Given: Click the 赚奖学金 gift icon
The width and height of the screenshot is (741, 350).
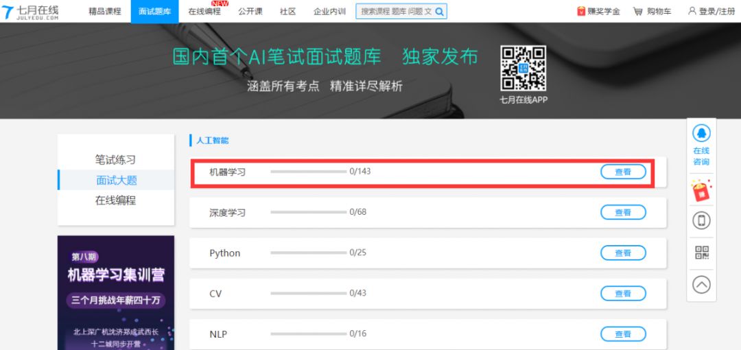Looking at the screenshot, I should point(581,12).
